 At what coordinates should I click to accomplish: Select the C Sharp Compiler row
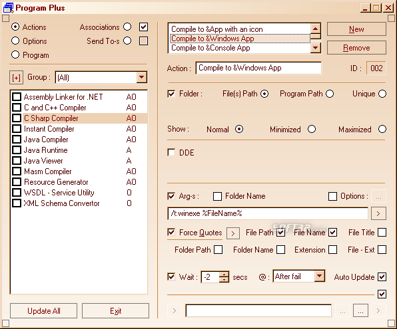[x=79, y=118]
